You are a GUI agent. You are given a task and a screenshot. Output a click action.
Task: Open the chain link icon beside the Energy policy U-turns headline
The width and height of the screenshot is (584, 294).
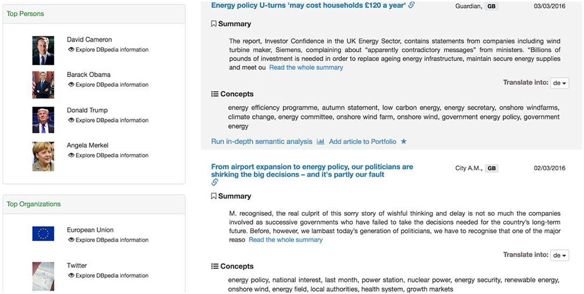coord(412,5)
